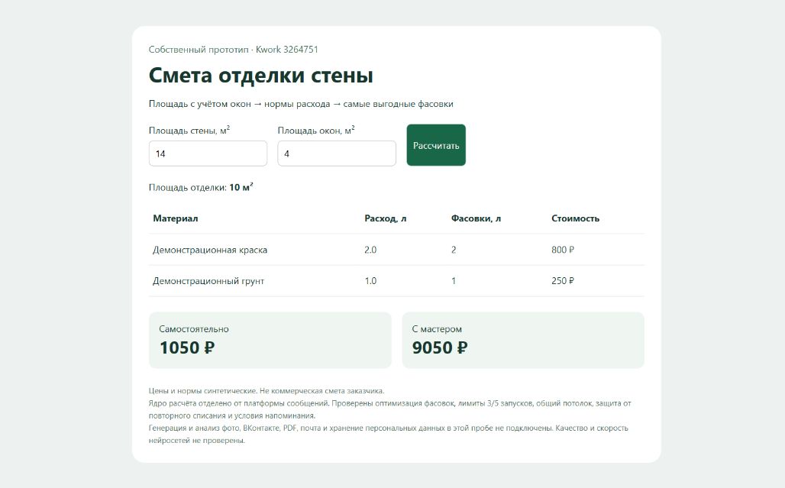785x488 pixels.
Task: Select the Демонстрационный грунт row name
Action: pos(208,281)
